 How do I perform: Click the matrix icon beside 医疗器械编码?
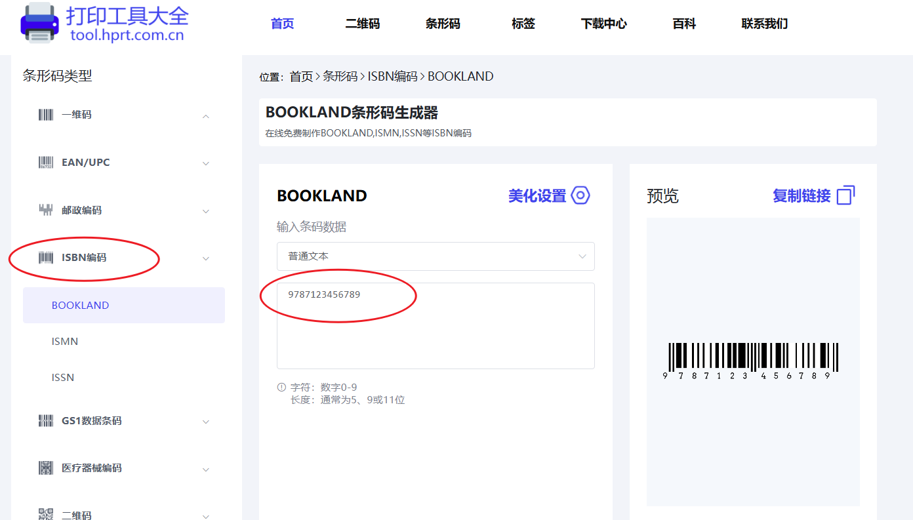coord(46,468)
